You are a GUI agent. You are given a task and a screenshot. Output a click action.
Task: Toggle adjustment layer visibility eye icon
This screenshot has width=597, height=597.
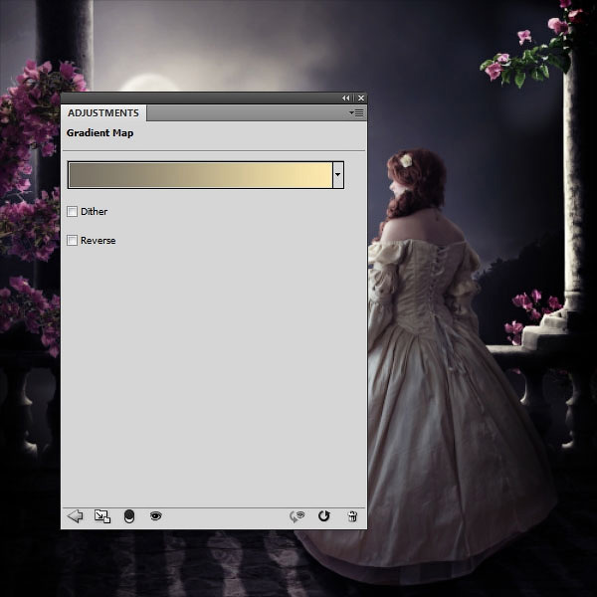[156, 515]
